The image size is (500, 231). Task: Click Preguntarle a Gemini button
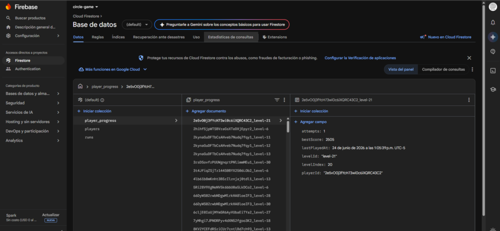[x=222, y=24]
